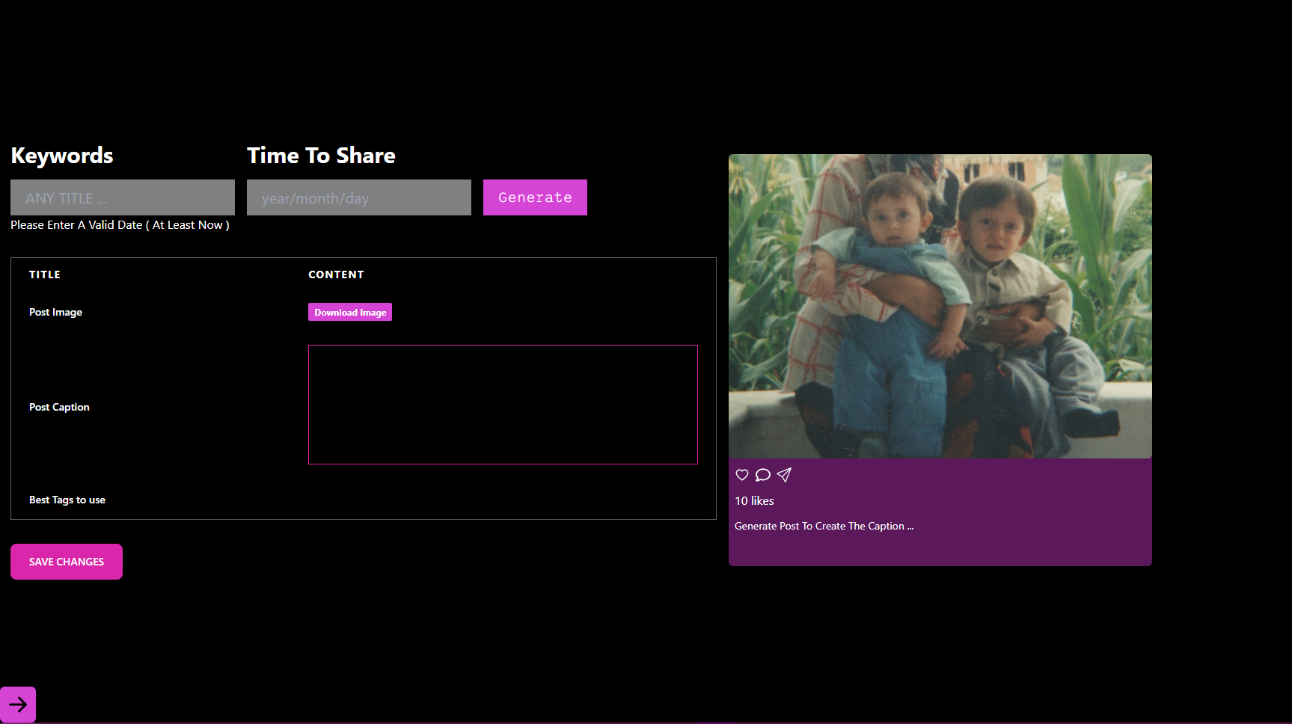Like the post with the heart icon
1292x724 pixels.
point(742,475)
